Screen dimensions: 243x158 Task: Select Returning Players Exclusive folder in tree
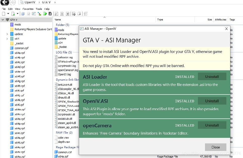point(31,29)
